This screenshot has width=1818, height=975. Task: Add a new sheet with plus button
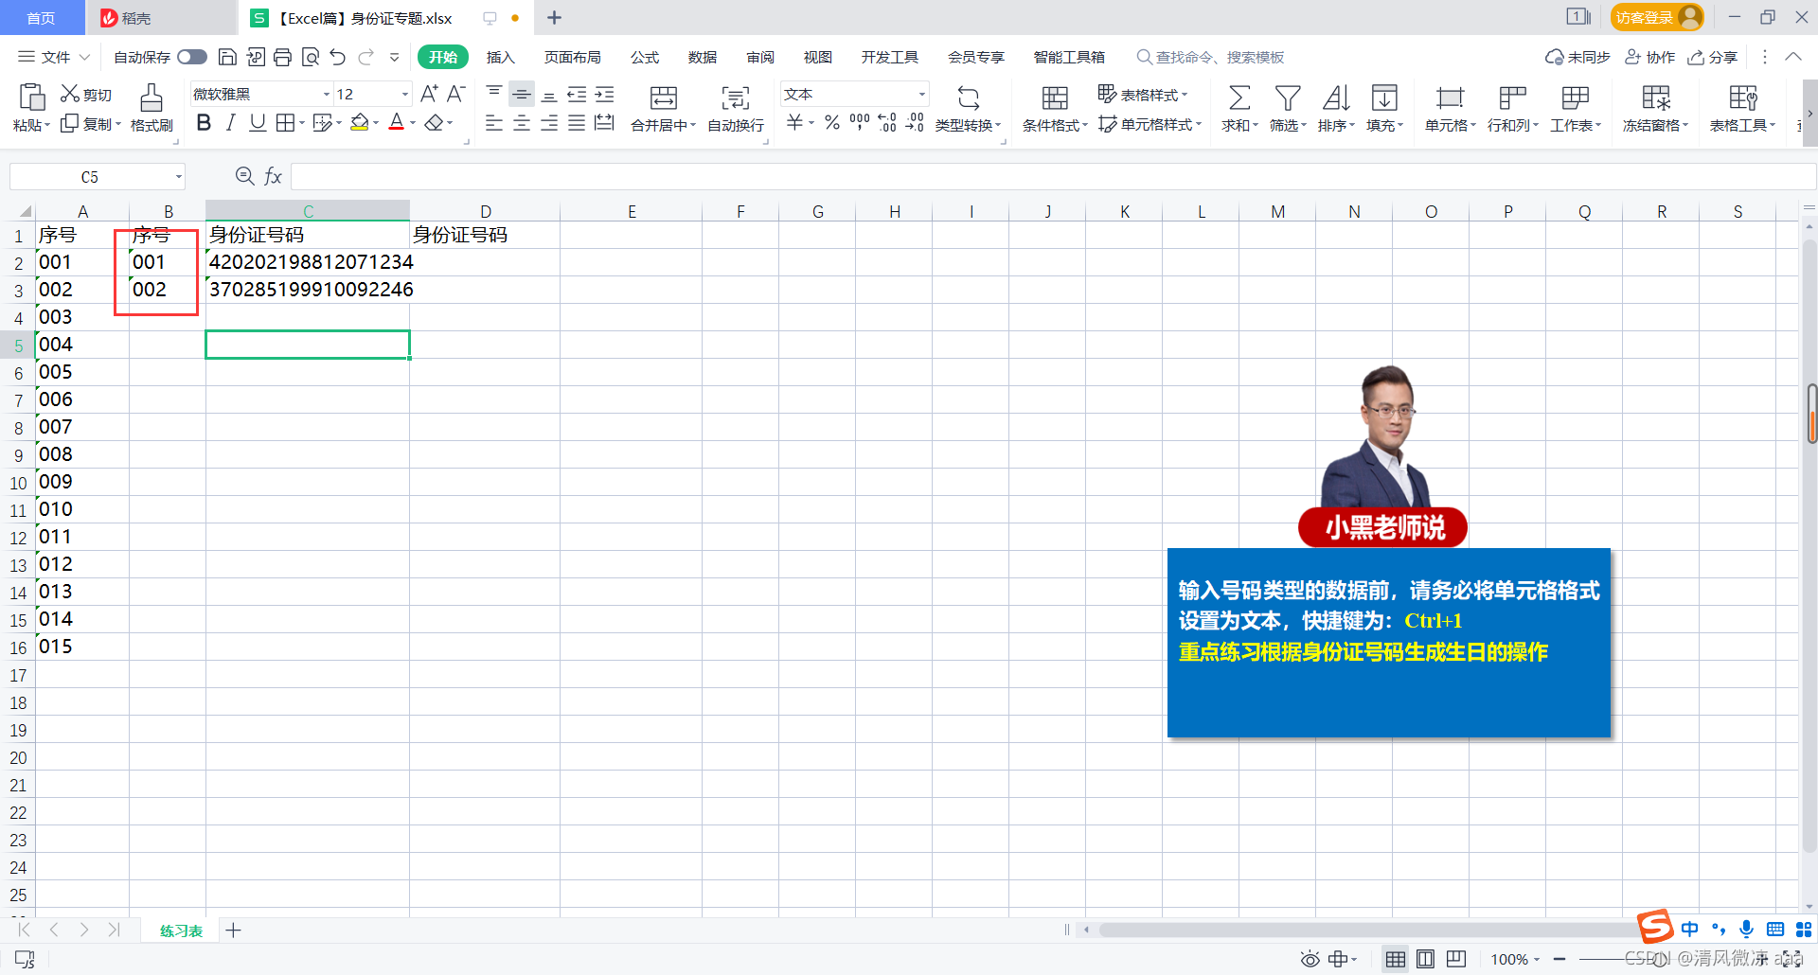tap(233, 931)
